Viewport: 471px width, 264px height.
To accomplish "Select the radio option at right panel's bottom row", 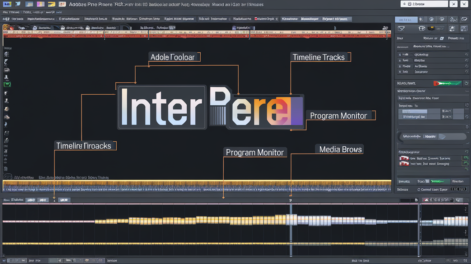I will (x=419, y=189).
